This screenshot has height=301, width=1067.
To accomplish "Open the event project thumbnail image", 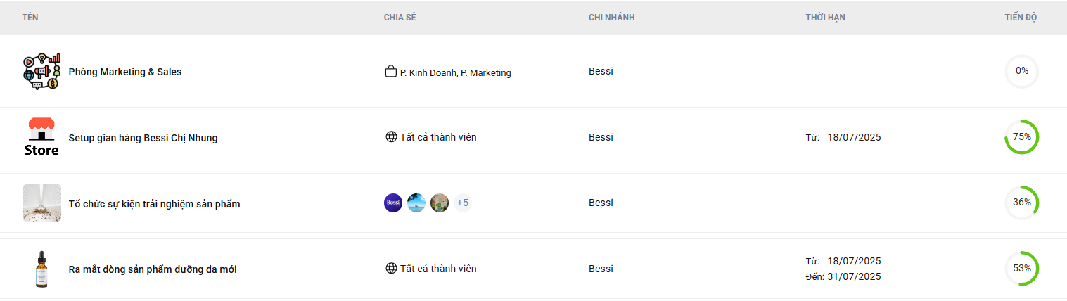I will [x=41, y=203].
